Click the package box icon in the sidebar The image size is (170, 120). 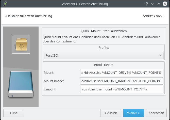coord(21,44)
